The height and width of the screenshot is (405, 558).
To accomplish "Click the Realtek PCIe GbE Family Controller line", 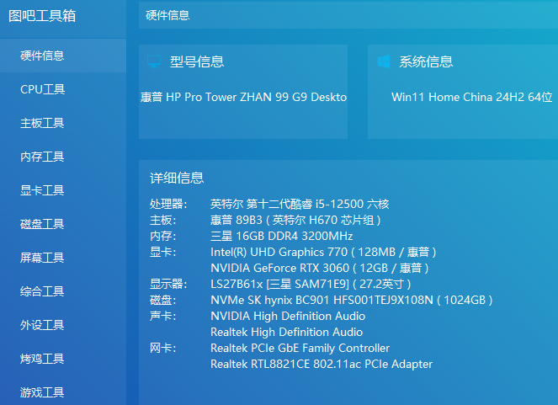I will tap(300, 348).
